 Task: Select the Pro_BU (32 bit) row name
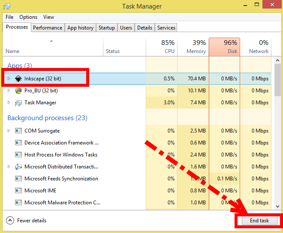pos(41,91)
